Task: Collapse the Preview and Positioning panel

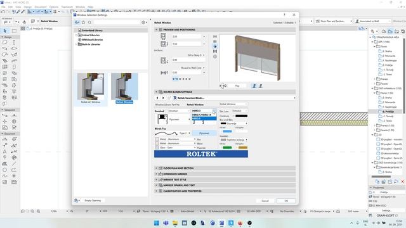Action: pyautogui.click(x=156, y=30)
